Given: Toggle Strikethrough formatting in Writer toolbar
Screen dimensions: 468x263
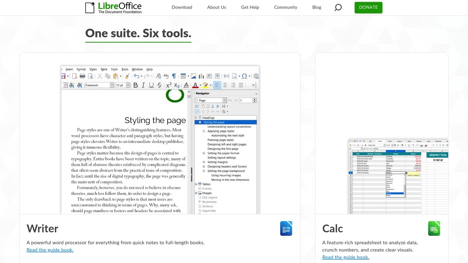Looking at the screenshot, I should click(159, 85).
